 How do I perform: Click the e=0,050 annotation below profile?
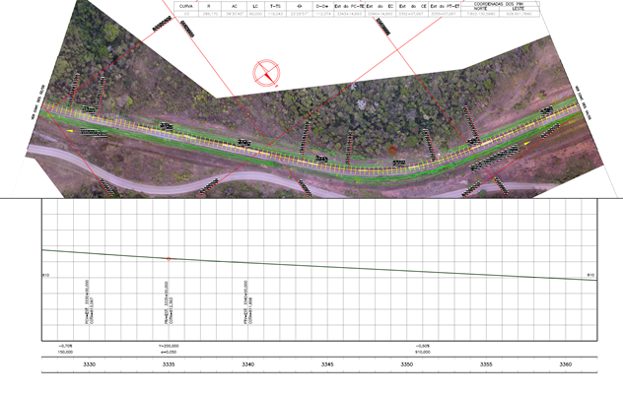(x=168, y=352)
